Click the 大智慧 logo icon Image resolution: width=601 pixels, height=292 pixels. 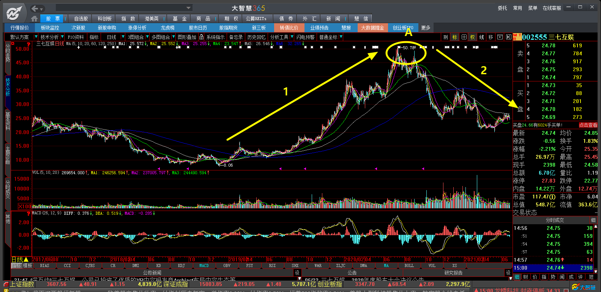13,12
